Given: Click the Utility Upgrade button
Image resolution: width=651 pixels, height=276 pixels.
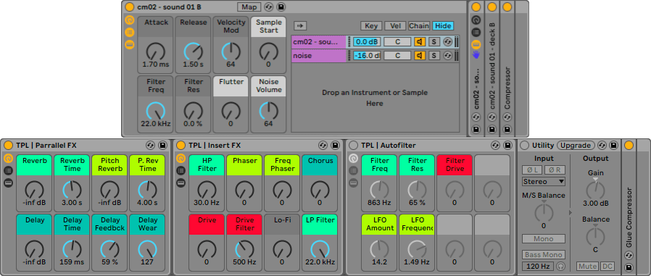Looking at the screenshot, I should [x=576, y=146].
